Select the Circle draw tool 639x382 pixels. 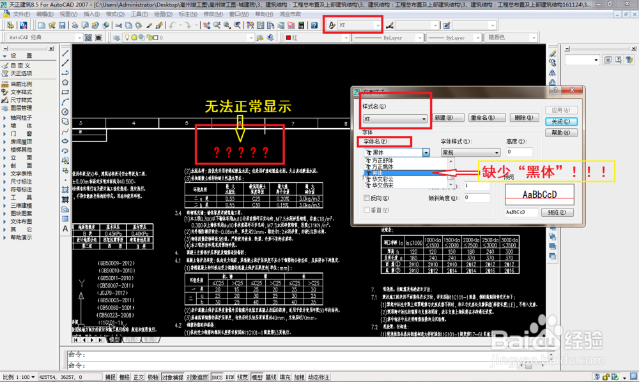pos(65,112)
